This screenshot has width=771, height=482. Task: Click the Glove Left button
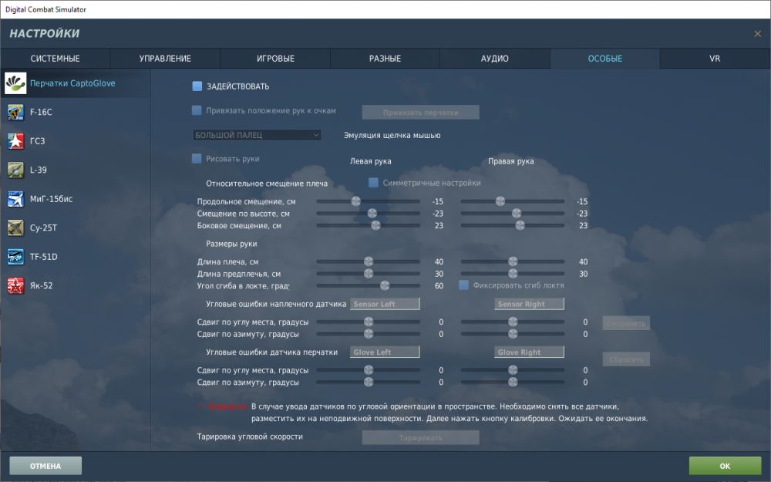point(385,352)
